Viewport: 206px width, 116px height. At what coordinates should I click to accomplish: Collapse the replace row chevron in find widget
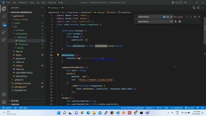[x=136, y=19]
